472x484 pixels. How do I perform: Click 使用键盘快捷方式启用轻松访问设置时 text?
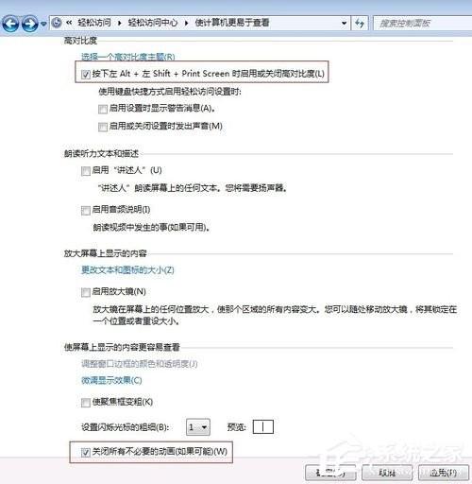[170, 92]
